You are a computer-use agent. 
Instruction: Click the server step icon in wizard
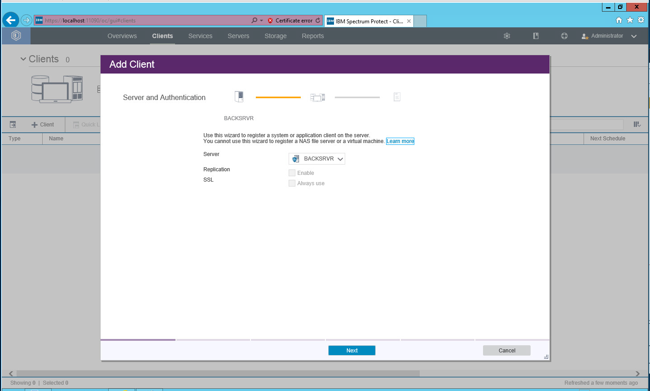coord(239,97)
